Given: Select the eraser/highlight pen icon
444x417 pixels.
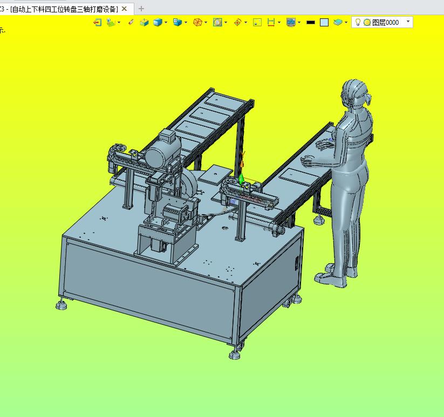Looking at the screenshot, I should [131, 22].
